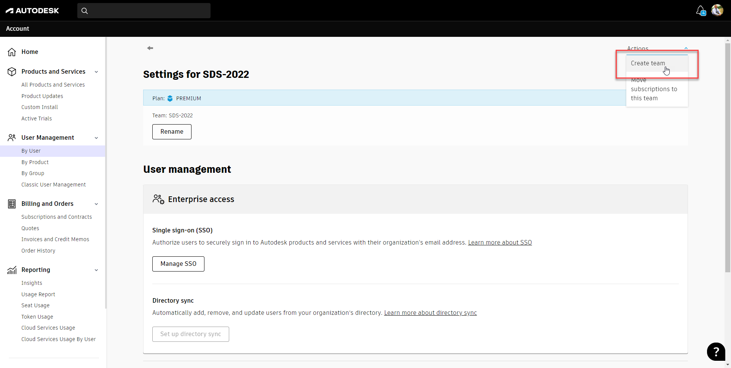Collapse the User Management section
Image resolution: width=731 pixels, height=368 pixels.
coord(96,138)
